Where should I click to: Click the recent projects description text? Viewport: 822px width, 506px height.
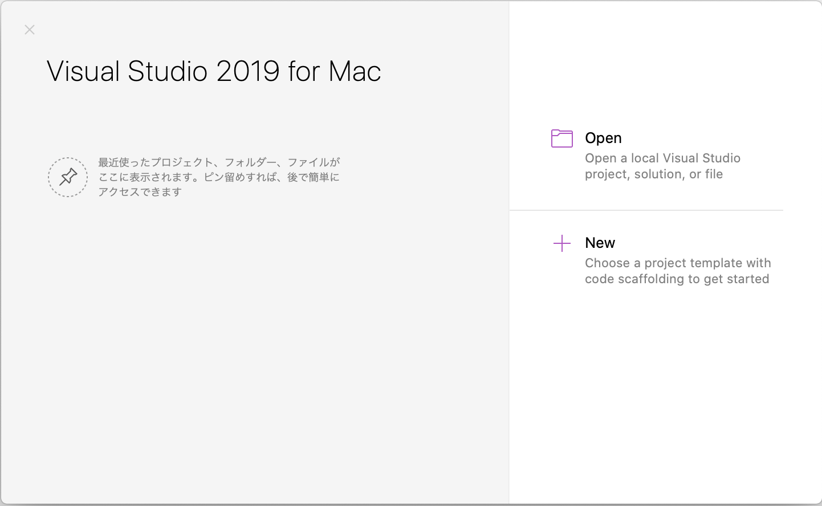219,177
